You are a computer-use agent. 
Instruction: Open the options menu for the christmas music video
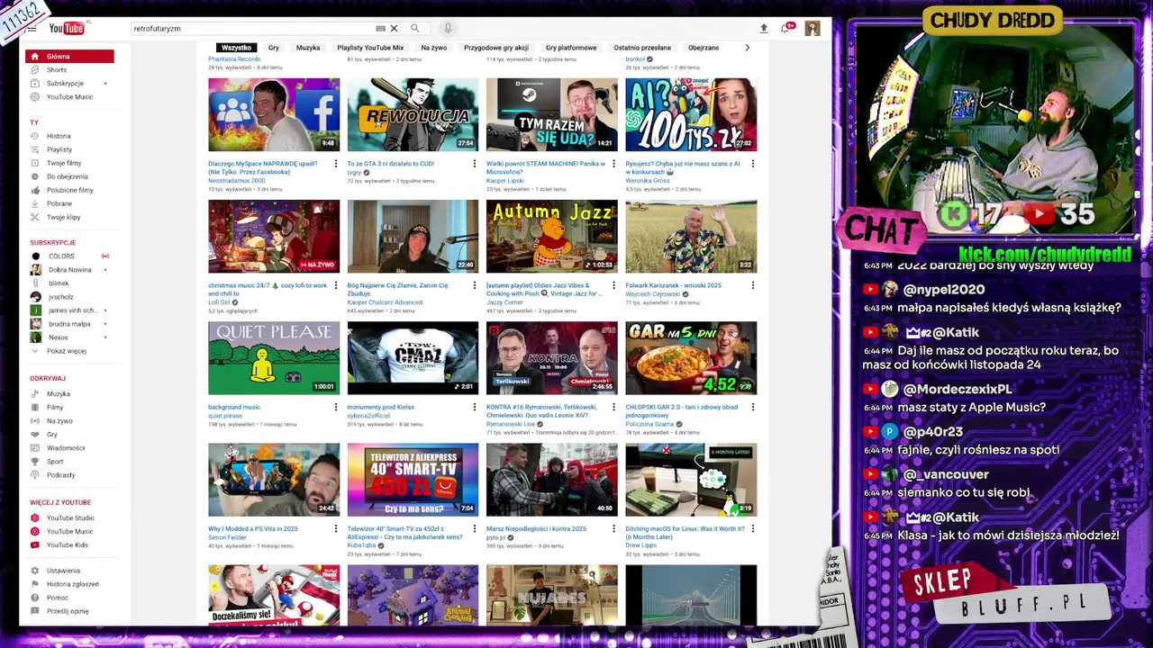335,285
